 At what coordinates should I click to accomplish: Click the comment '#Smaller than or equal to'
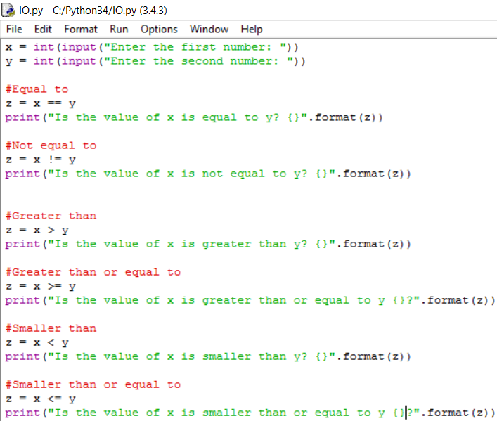(x=93, y=384)
